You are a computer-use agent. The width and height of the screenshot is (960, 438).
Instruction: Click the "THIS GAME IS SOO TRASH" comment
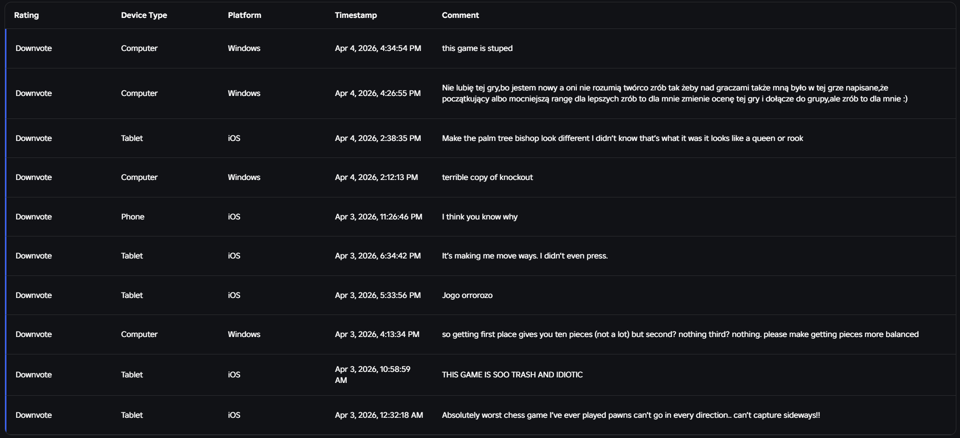[512, 375]
